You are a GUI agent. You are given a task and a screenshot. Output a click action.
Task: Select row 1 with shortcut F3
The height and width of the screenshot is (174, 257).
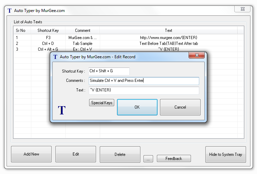129,38
